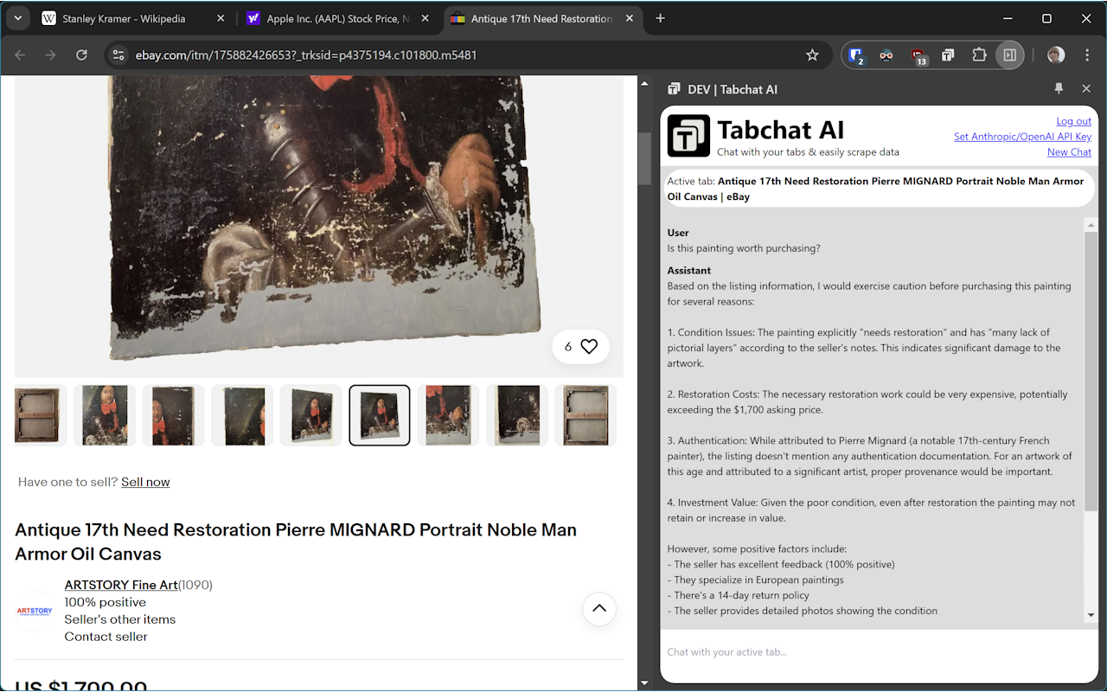View site information icon in address bar
This screenshot has width=1107, height=692.
coord(118,55)
